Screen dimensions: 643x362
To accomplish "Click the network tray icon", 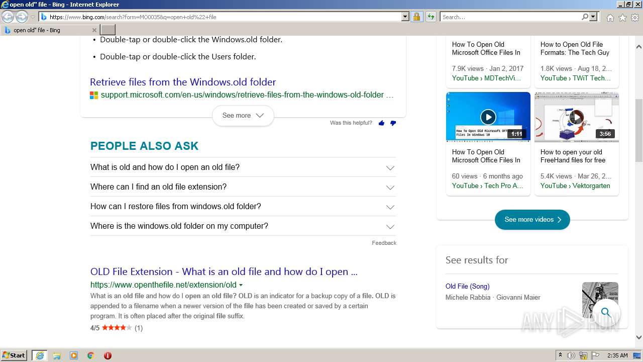I will point(583,355).
